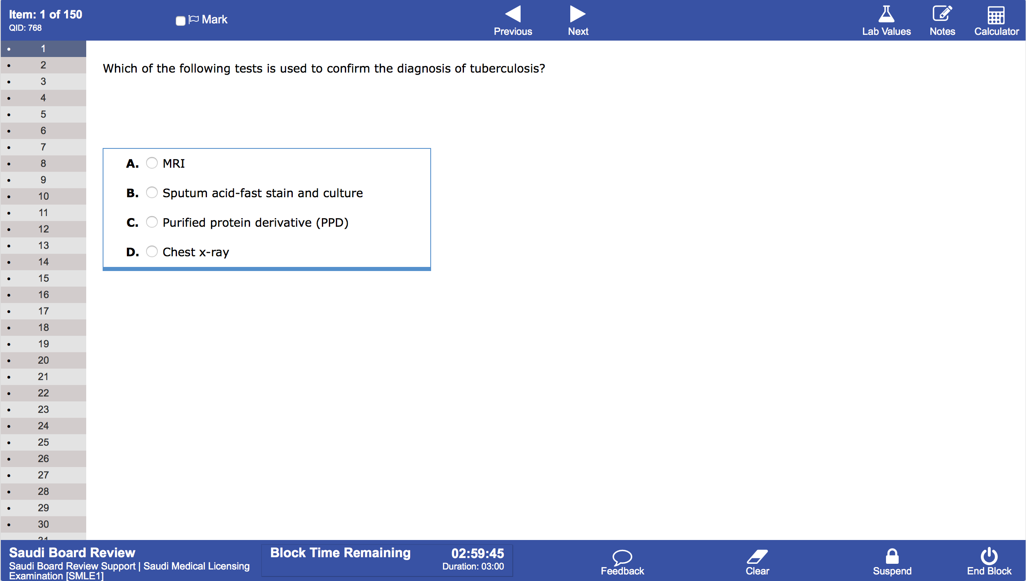This screenshot has width=1026, height=581.
Task: Jump to question 20 in the list
Action: click(x=43, y=360)
